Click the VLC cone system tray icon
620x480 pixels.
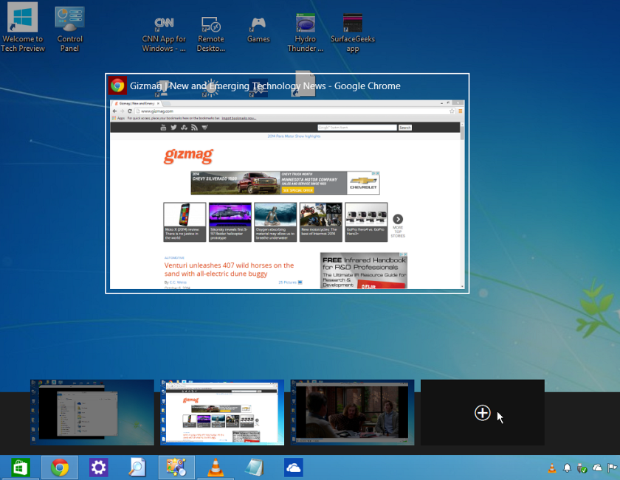pos(551,468)
